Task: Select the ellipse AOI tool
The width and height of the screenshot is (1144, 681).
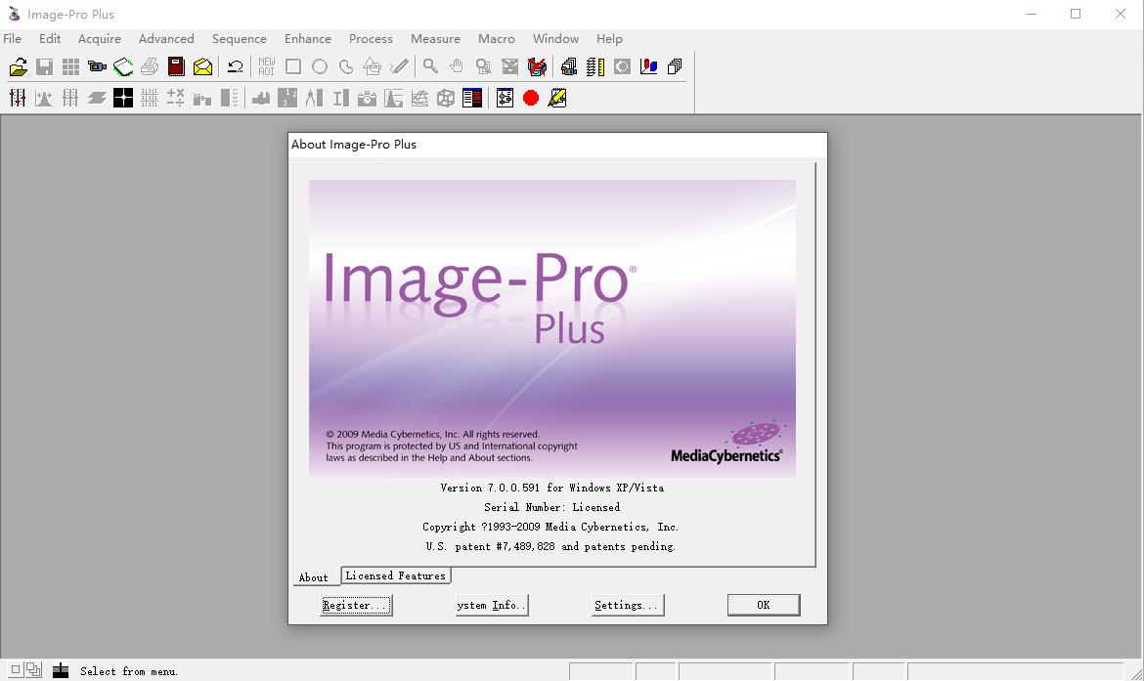Action: [320, 67]
